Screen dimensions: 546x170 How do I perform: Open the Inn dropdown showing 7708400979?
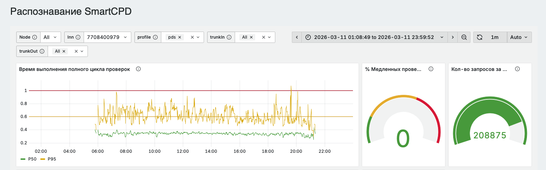point(107,37)
